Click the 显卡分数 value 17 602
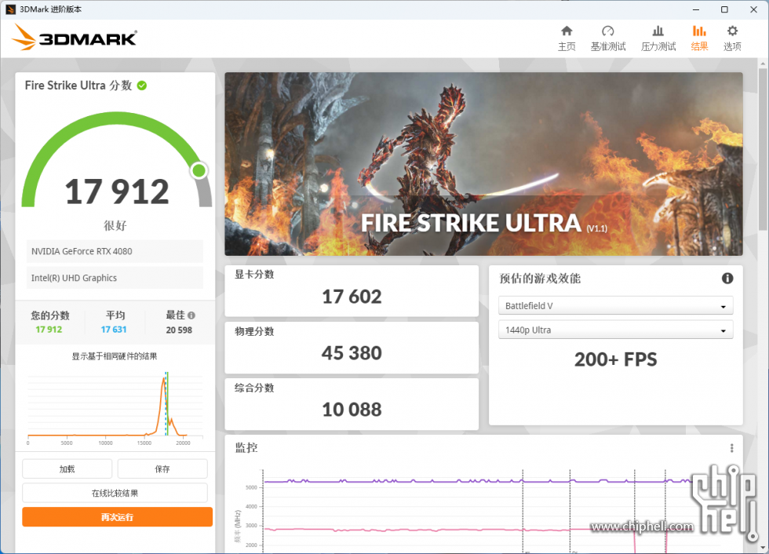Screen dimensions: 769x554 click(352, 297)
